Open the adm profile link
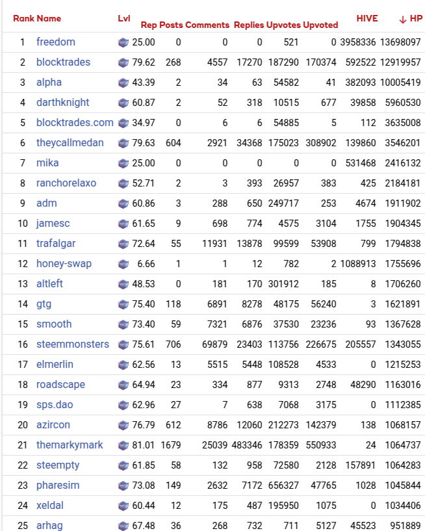 pyautogui.click(x=47, y=203)
